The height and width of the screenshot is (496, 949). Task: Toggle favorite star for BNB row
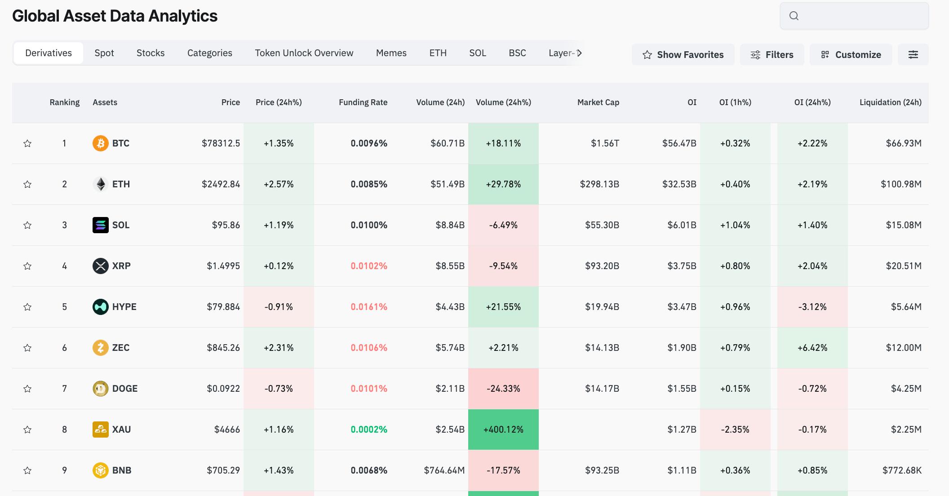click(27, 470)
